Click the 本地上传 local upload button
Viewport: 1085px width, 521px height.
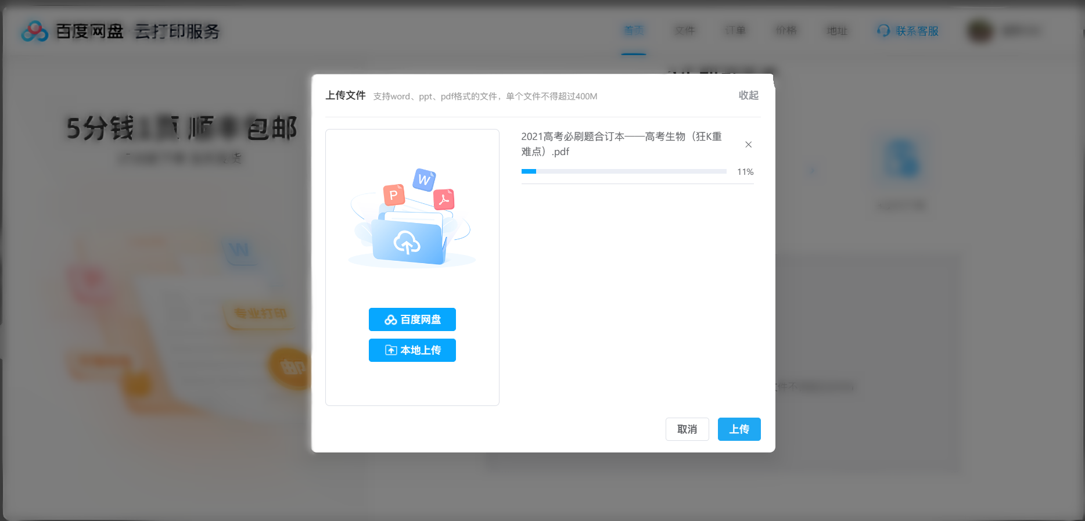click(x=412, y=350)
